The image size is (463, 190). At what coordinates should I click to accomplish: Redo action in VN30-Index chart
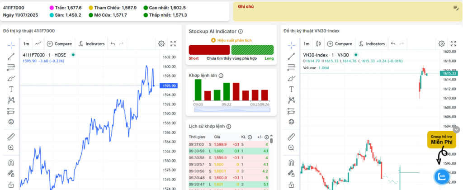[402, 44]
